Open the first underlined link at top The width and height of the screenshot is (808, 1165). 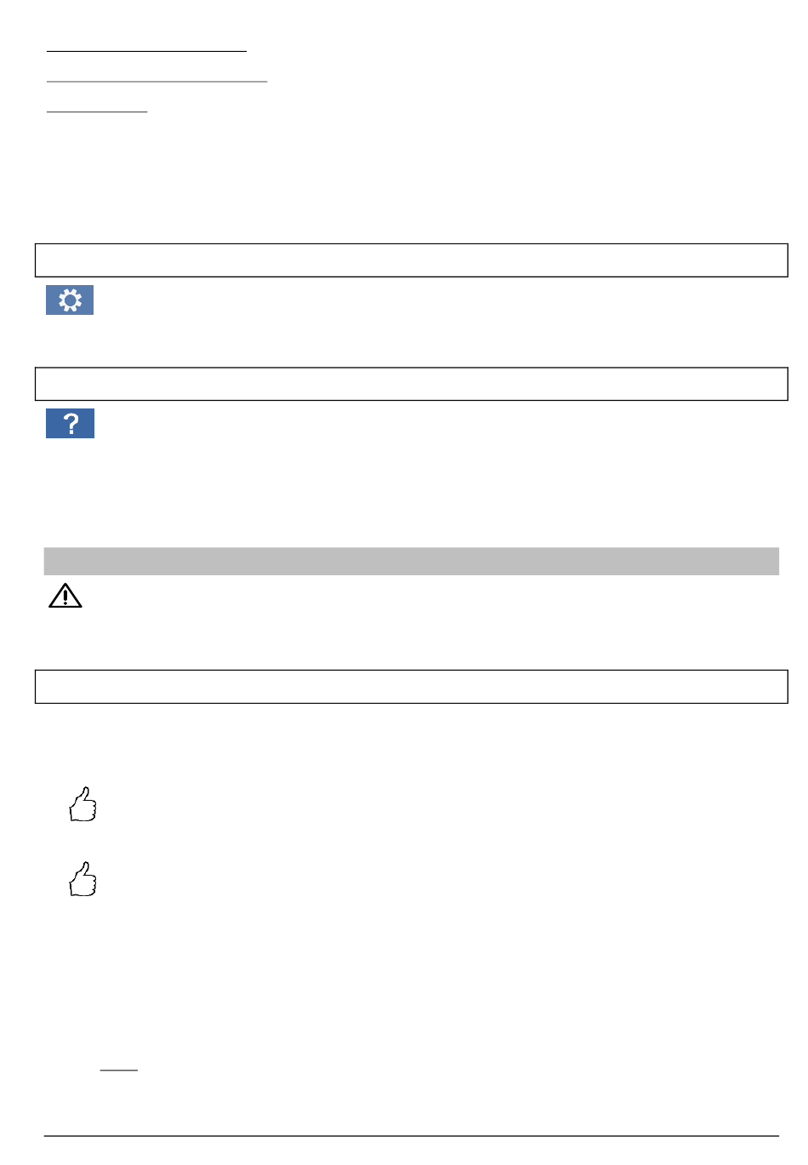pyautogui.click(x=146, y=51)
